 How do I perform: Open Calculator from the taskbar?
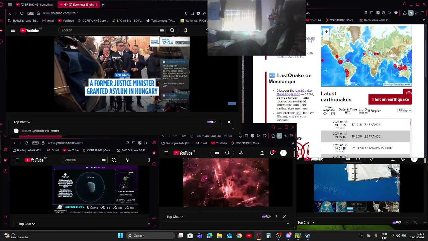click(x=269, y=236)
